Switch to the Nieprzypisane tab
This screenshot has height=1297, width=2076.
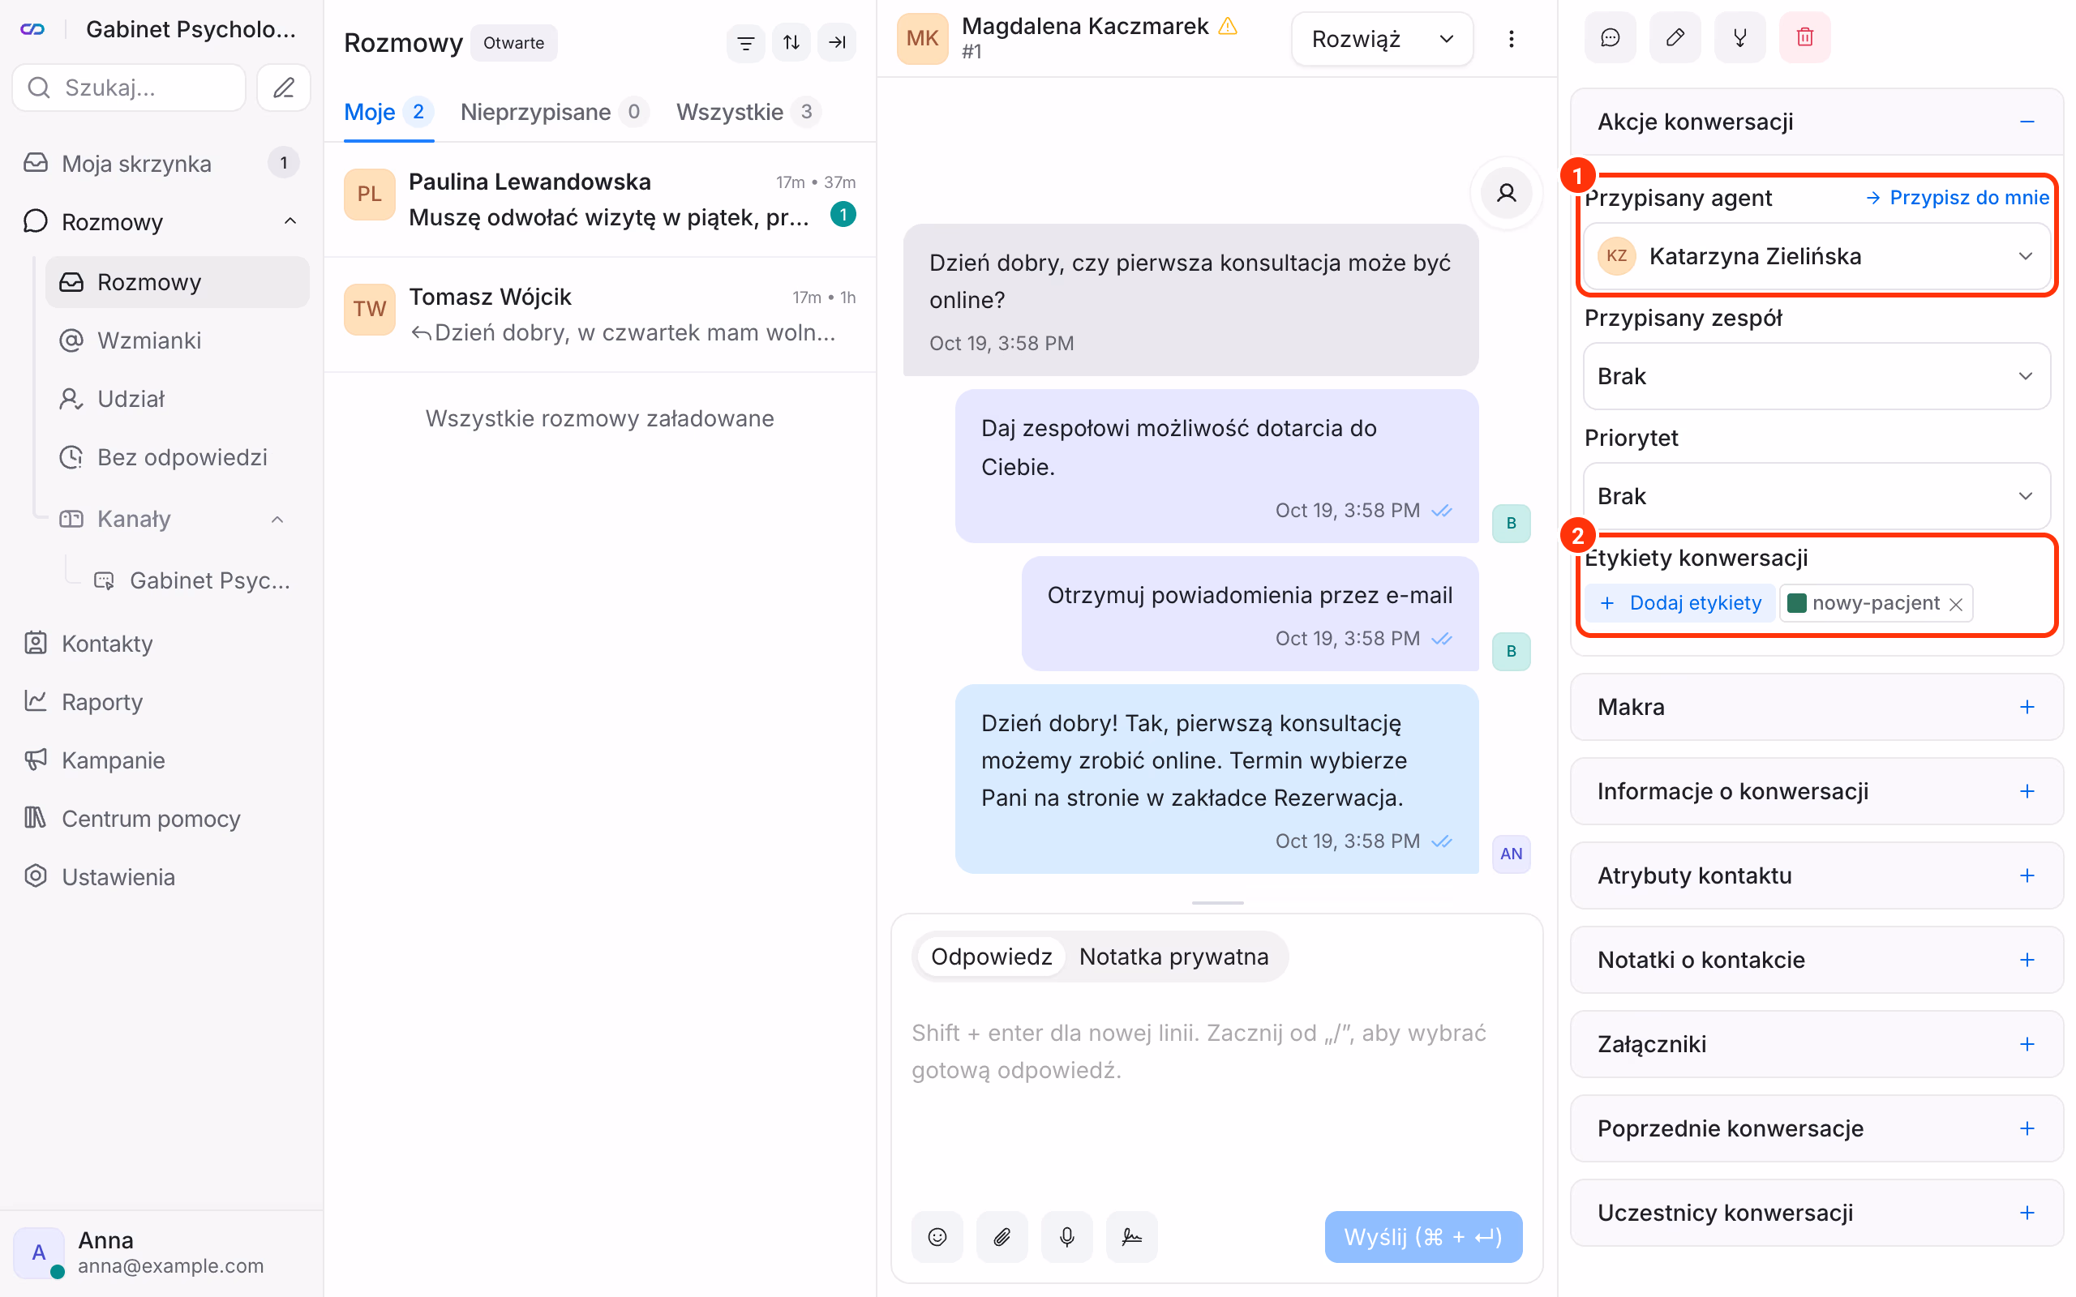[x=554, y=112]
